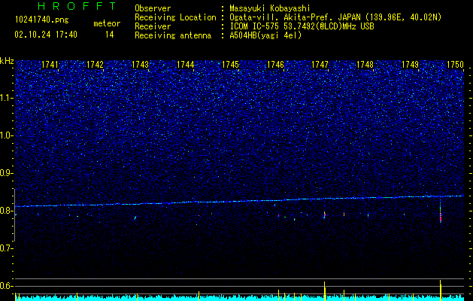Viewport: 473px width, 301px height.
Task: Click the HROFFT title text
Action: coord(77,6)
